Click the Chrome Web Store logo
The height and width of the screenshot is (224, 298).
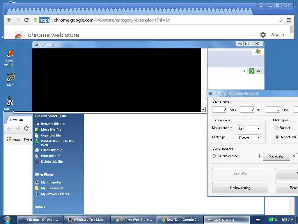point(19,35)
